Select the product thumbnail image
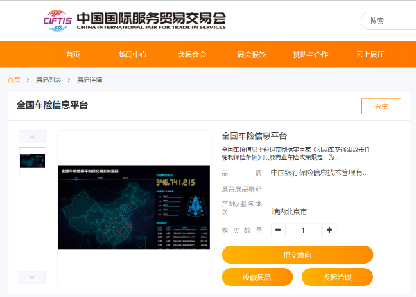 tap(33, 161)
